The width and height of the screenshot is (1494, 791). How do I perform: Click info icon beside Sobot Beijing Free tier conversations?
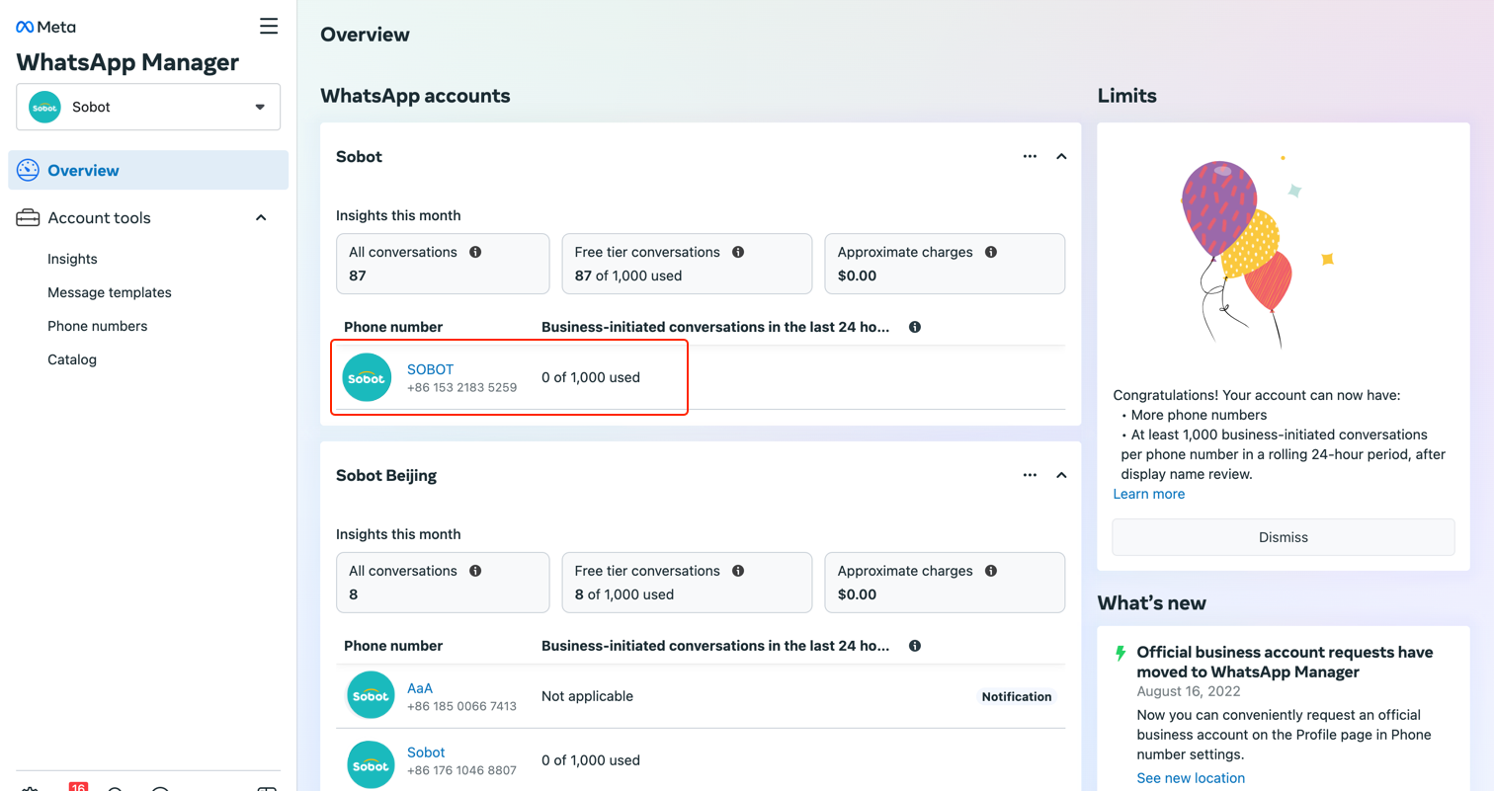pos(737,571)
